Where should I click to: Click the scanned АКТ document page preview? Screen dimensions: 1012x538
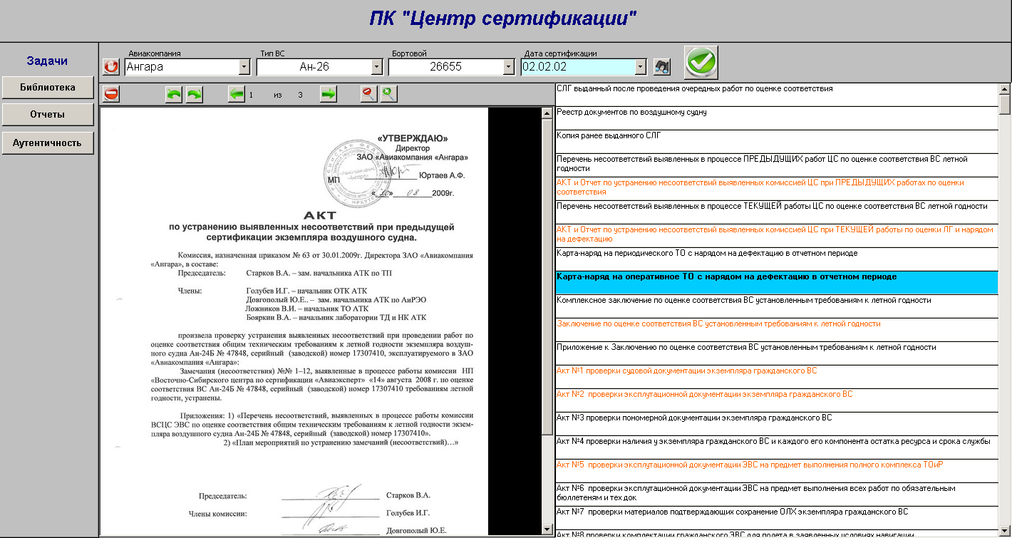point(294,321)
